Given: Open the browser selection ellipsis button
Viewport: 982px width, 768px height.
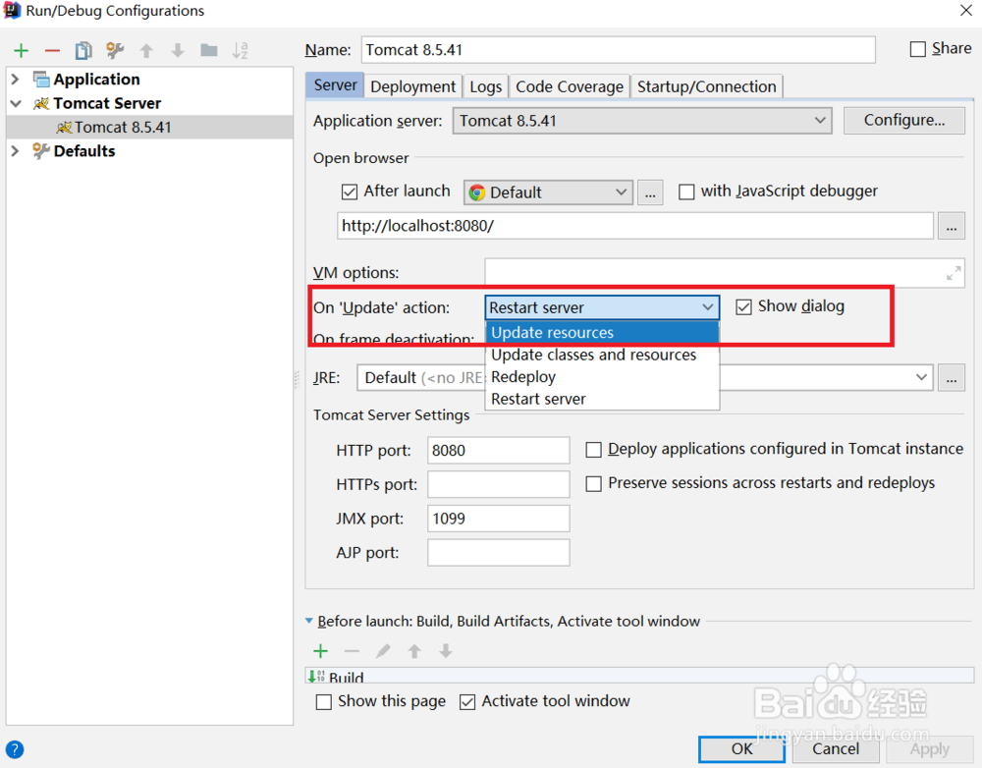Looking at the screenshot, I should [650, 192].
